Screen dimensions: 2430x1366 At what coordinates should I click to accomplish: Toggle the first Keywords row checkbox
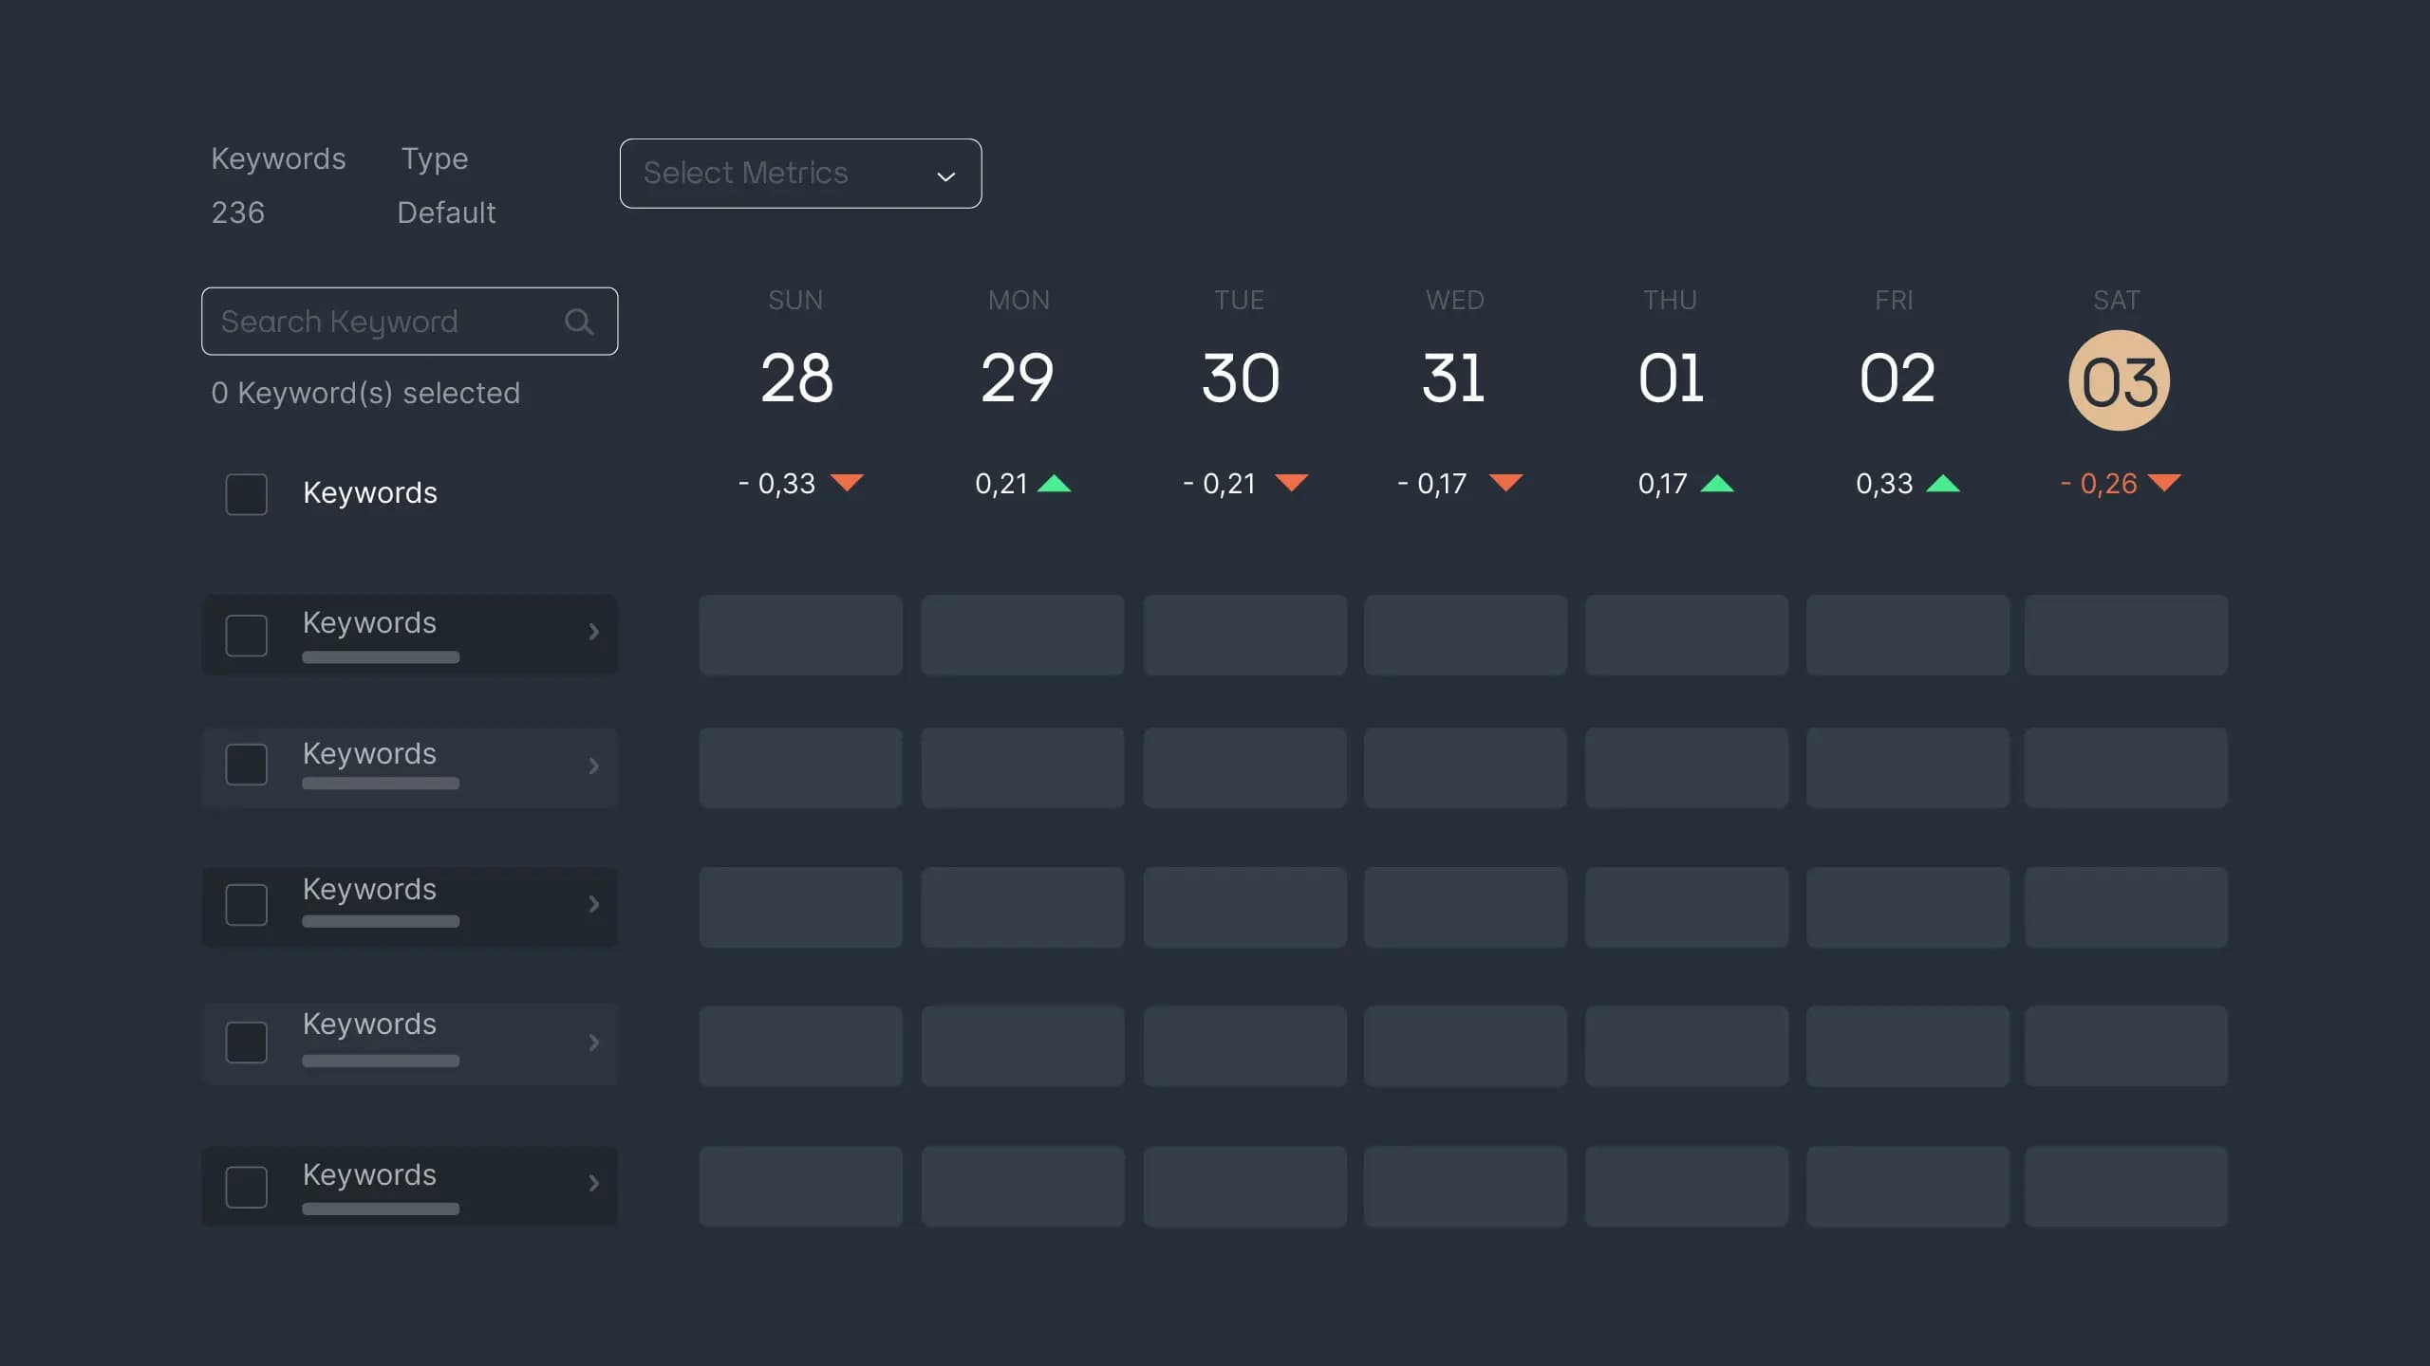[x=245, y=634]
